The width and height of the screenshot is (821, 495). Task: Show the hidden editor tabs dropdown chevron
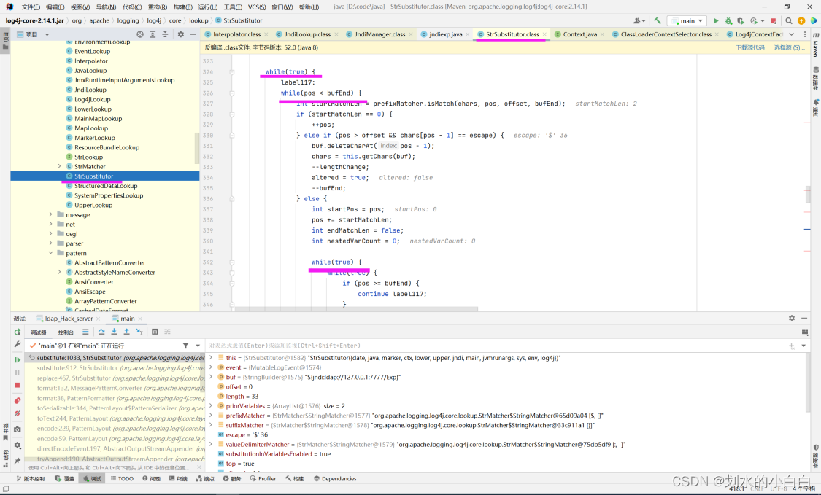pyautogui.click(x=791, y=34)
